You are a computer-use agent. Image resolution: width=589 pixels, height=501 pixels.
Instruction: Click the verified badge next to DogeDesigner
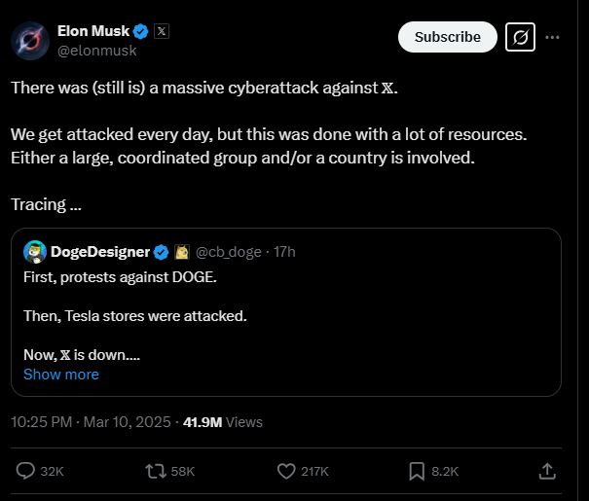coord(161,252)
